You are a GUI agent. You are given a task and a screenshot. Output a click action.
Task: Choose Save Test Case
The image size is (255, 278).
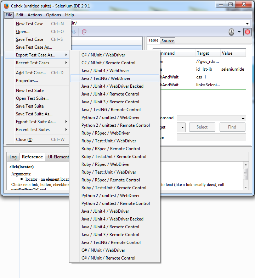(37, 39)
